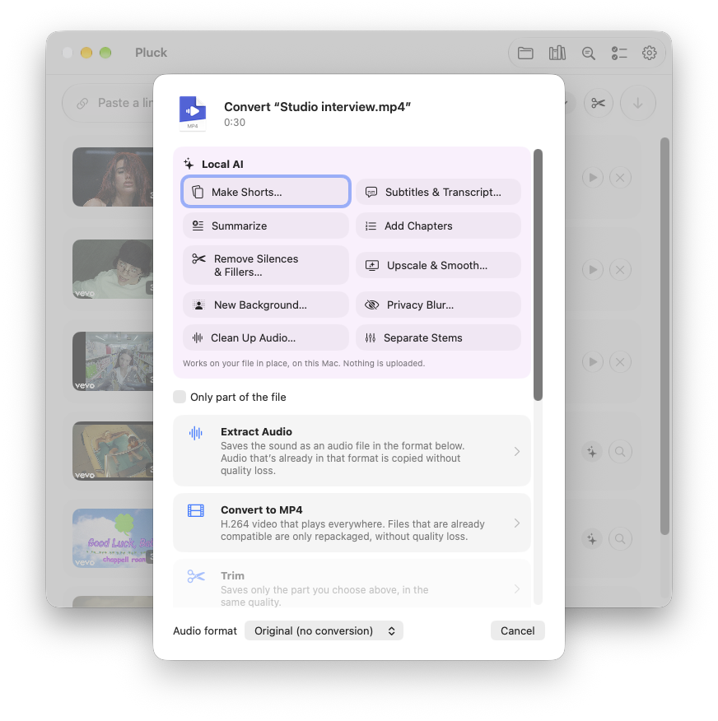Click the Cancel button
718x721 pixels.
pyautogui.click(x=517, y=630)
